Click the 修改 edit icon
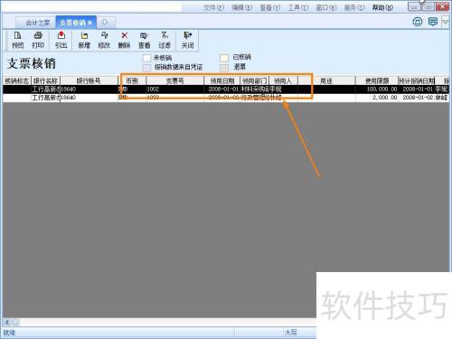The image size is (452, 339). click(104, 40)
